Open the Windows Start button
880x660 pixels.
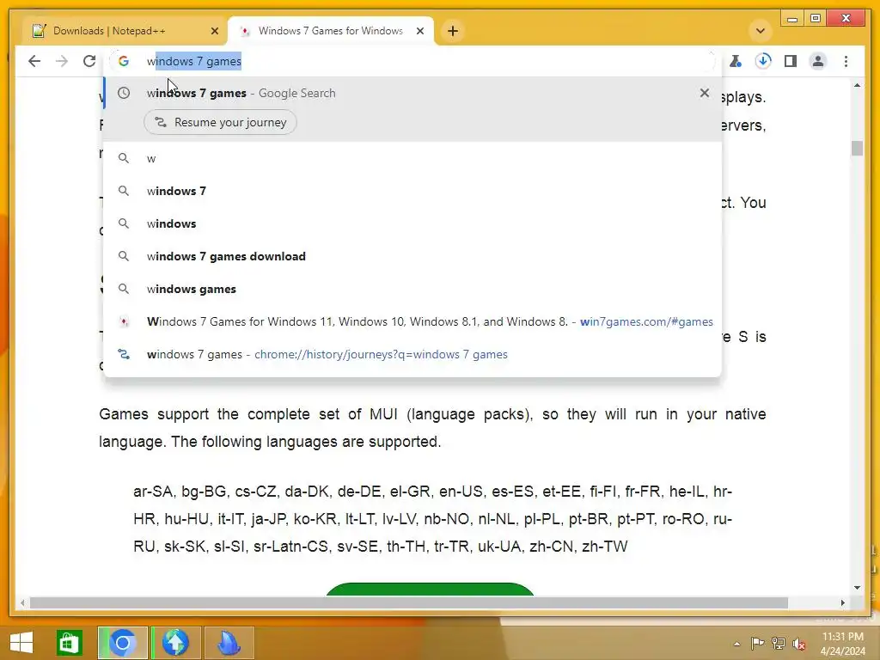click(x=21, y=643)
